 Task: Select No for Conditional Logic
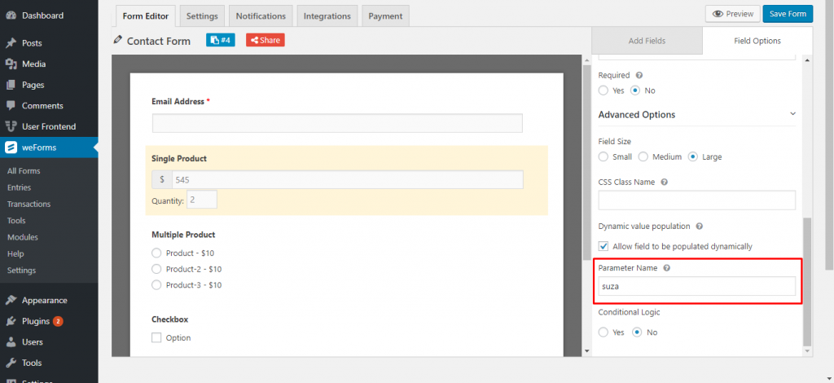coord(637,332)
